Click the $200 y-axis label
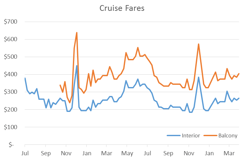Screen dimensions: 243x161 click(x=11, y=110)
